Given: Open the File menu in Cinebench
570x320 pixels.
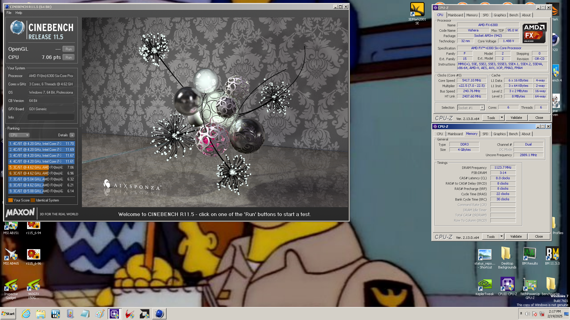Looking at the screenshot, I should click(9, 13).
